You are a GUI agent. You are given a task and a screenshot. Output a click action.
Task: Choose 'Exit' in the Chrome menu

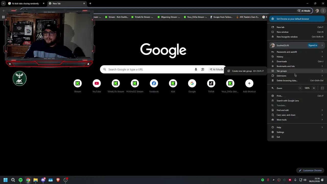(297, 137)
